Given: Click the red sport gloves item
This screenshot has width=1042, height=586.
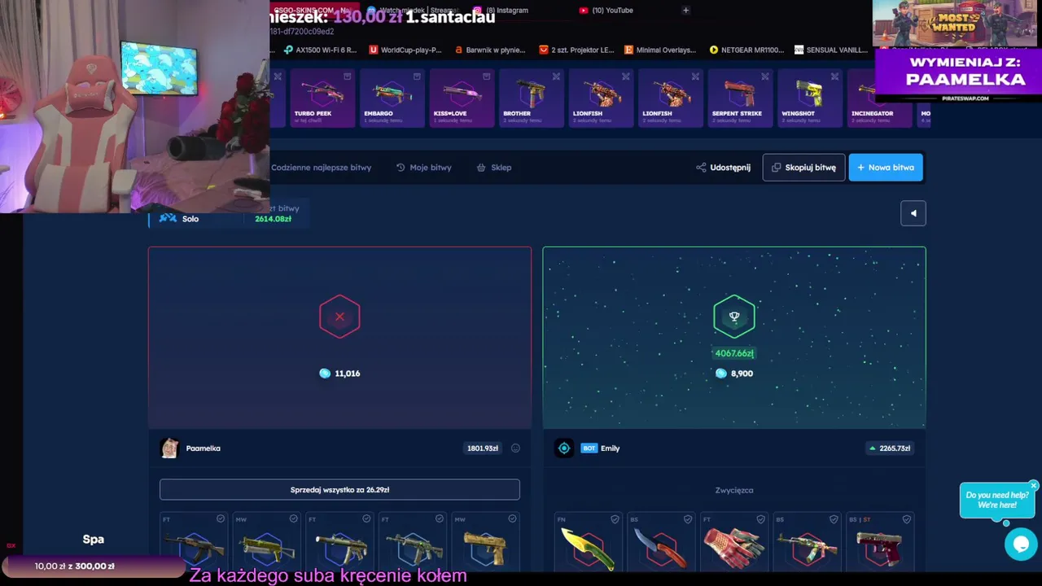Looking at the screenshot, I should [x=733, y=548].
